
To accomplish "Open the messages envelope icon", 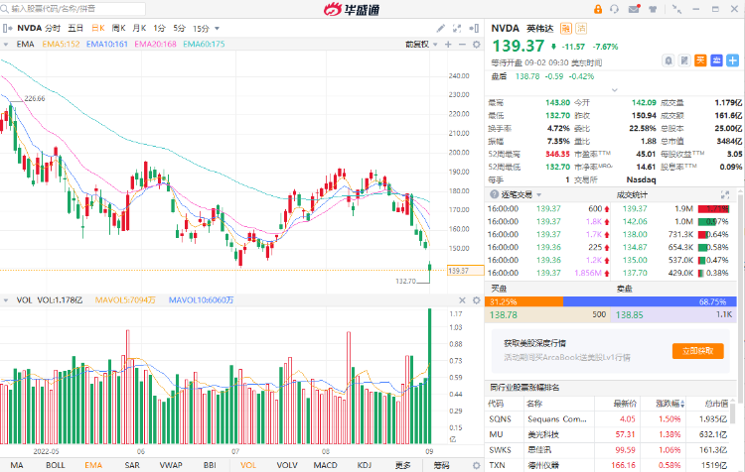I will (x=634, y=9).
